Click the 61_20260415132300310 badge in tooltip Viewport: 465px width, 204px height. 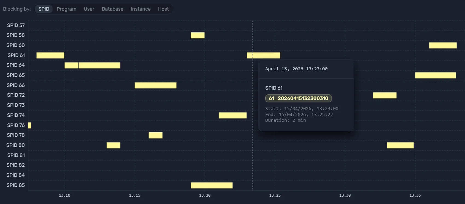point(298,98)
